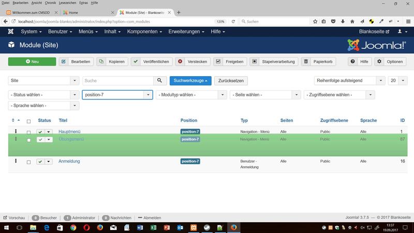Click the drag handle of the Anmeldung row
Viewport: 414px width, 233px height.
16,161
